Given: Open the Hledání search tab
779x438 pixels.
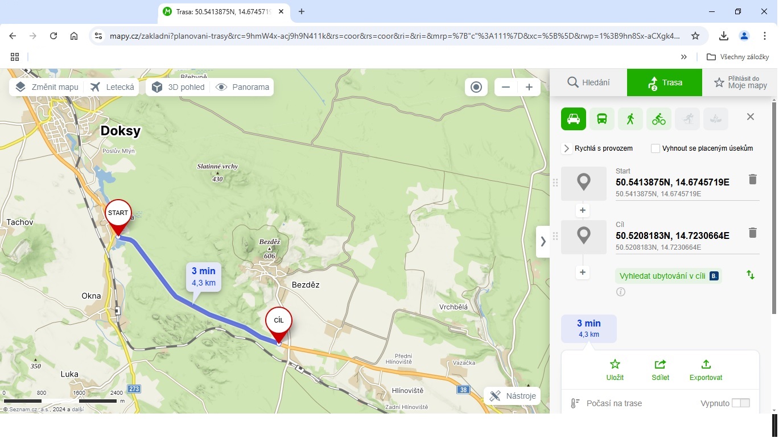Looking at the screenshot, I should pyautogui.click(x=588, y=82).
